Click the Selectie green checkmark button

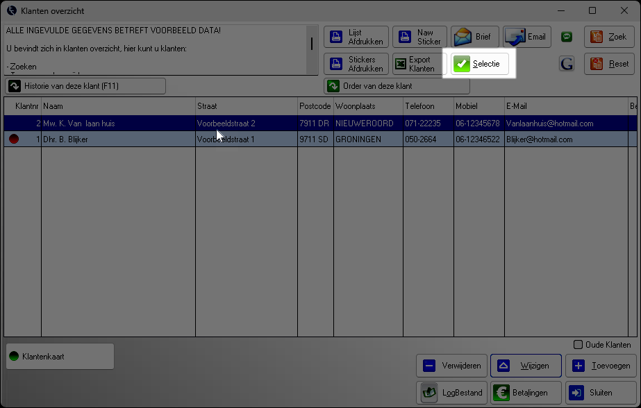(x=481, y=64)
